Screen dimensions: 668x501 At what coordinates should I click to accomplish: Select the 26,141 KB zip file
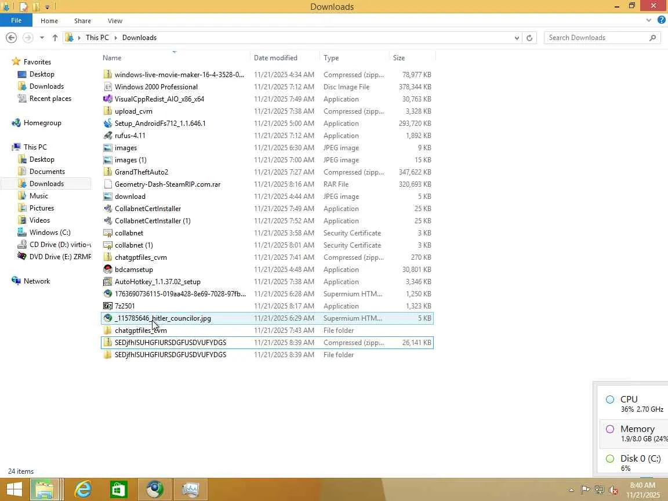(x=267, y=343)
